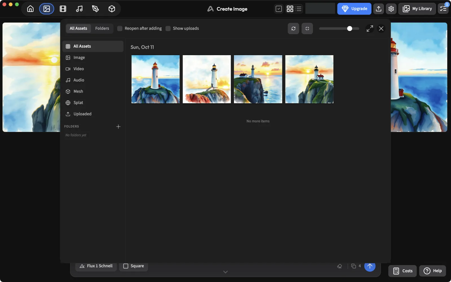Open the Video mode film icon
Viewport: 451px width, 282px height.
63,9
